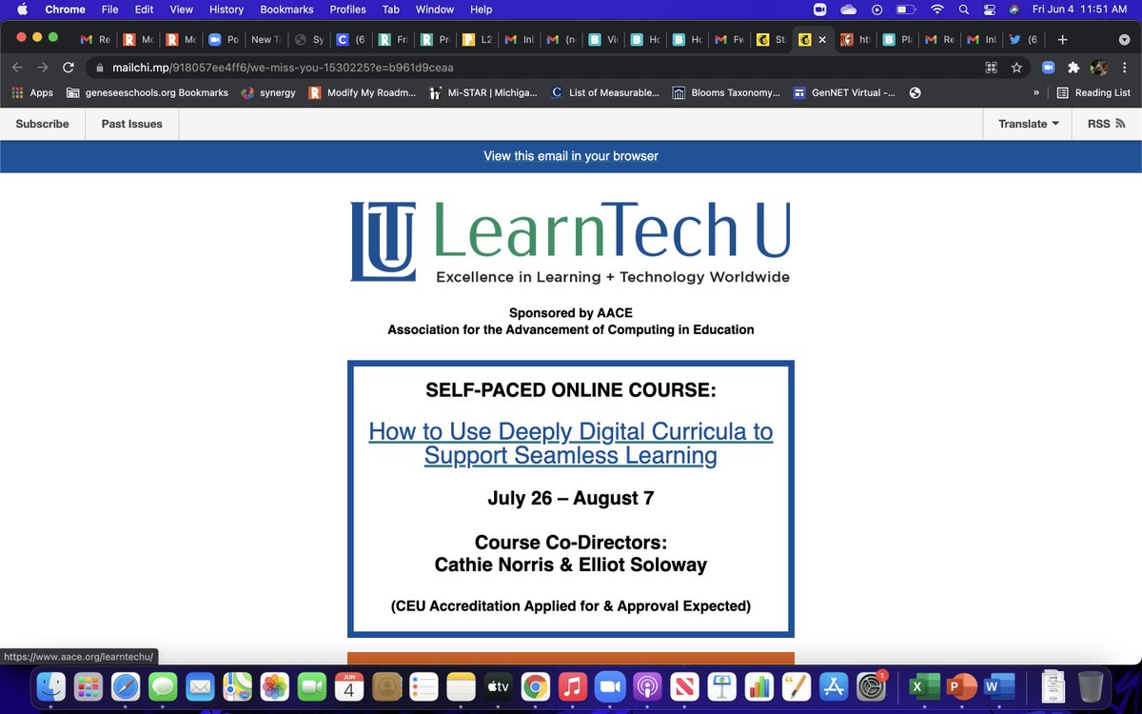Screen dimensions: 1142x714
Task: Close the current Mailchimp tab
Action: click(822, 40)
